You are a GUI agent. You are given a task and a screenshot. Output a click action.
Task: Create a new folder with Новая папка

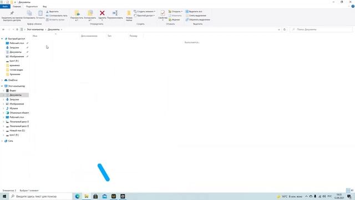coord(129,16)
